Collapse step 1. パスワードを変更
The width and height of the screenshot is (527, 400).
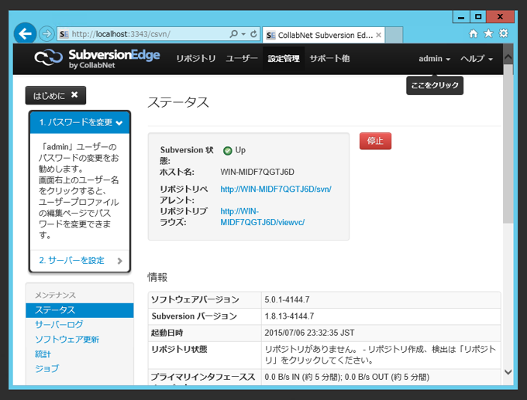pyautogui.click(x=80, y=122)
